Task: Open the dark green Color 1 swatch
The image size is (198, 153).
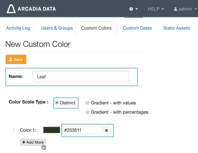Action: click(52, 130)
